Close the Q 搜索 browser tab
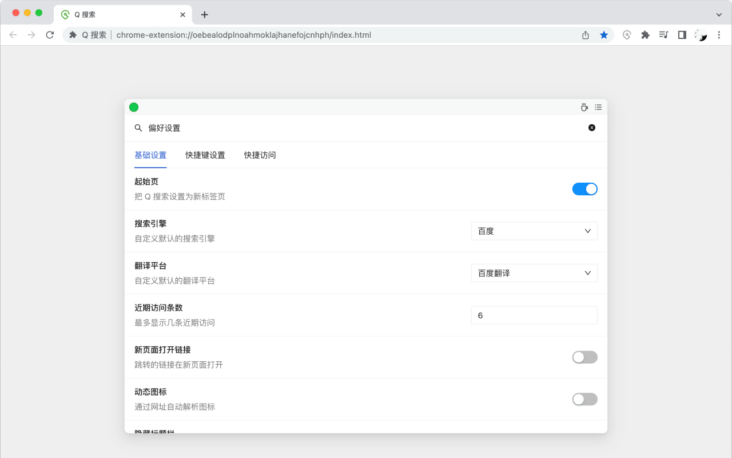The width and height of the screenshot is (732, 458). tap(183, 15)
